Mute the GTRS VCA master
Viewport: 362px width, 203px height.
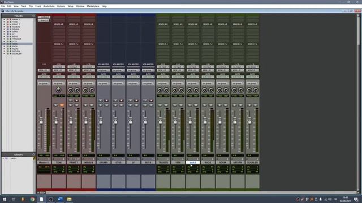point(121,105)
